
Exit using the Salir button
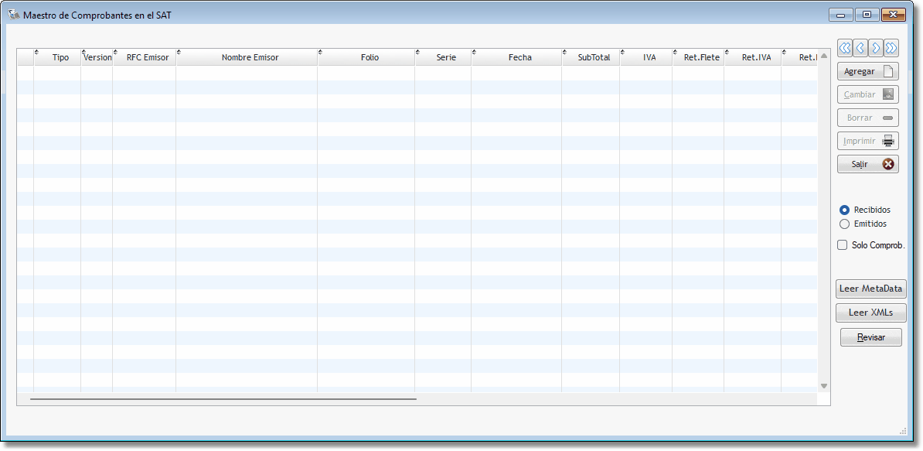867,164
